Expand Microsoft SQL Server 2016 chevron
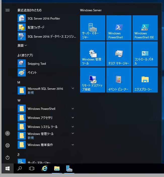 (73, 88)
